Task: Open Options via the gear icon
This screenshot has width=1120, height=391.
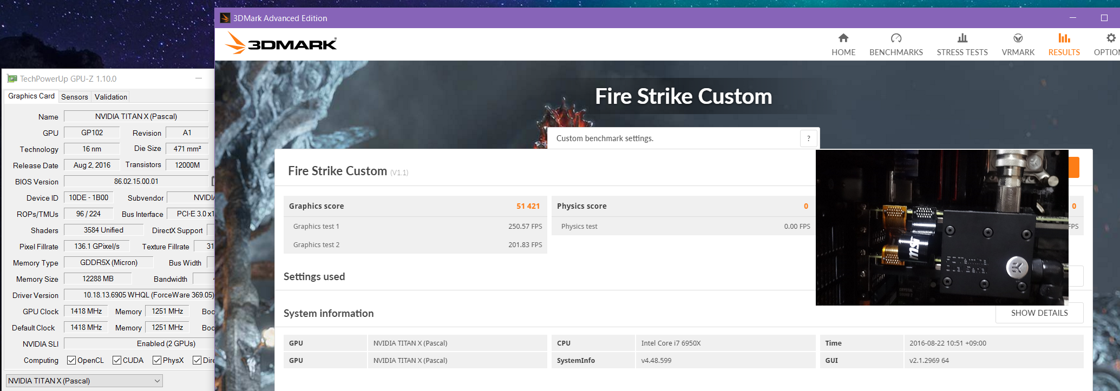Action: pos(1111,38)
